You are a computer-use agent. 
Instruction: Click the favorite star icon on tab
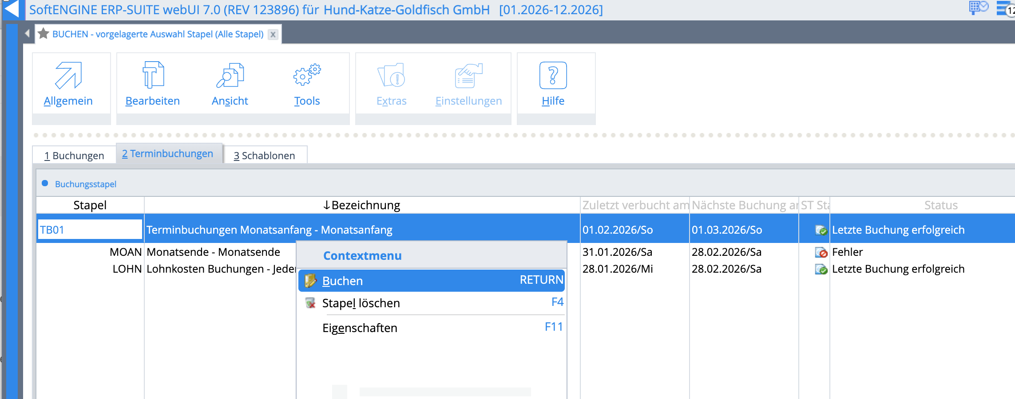click(x=44, y=34)
